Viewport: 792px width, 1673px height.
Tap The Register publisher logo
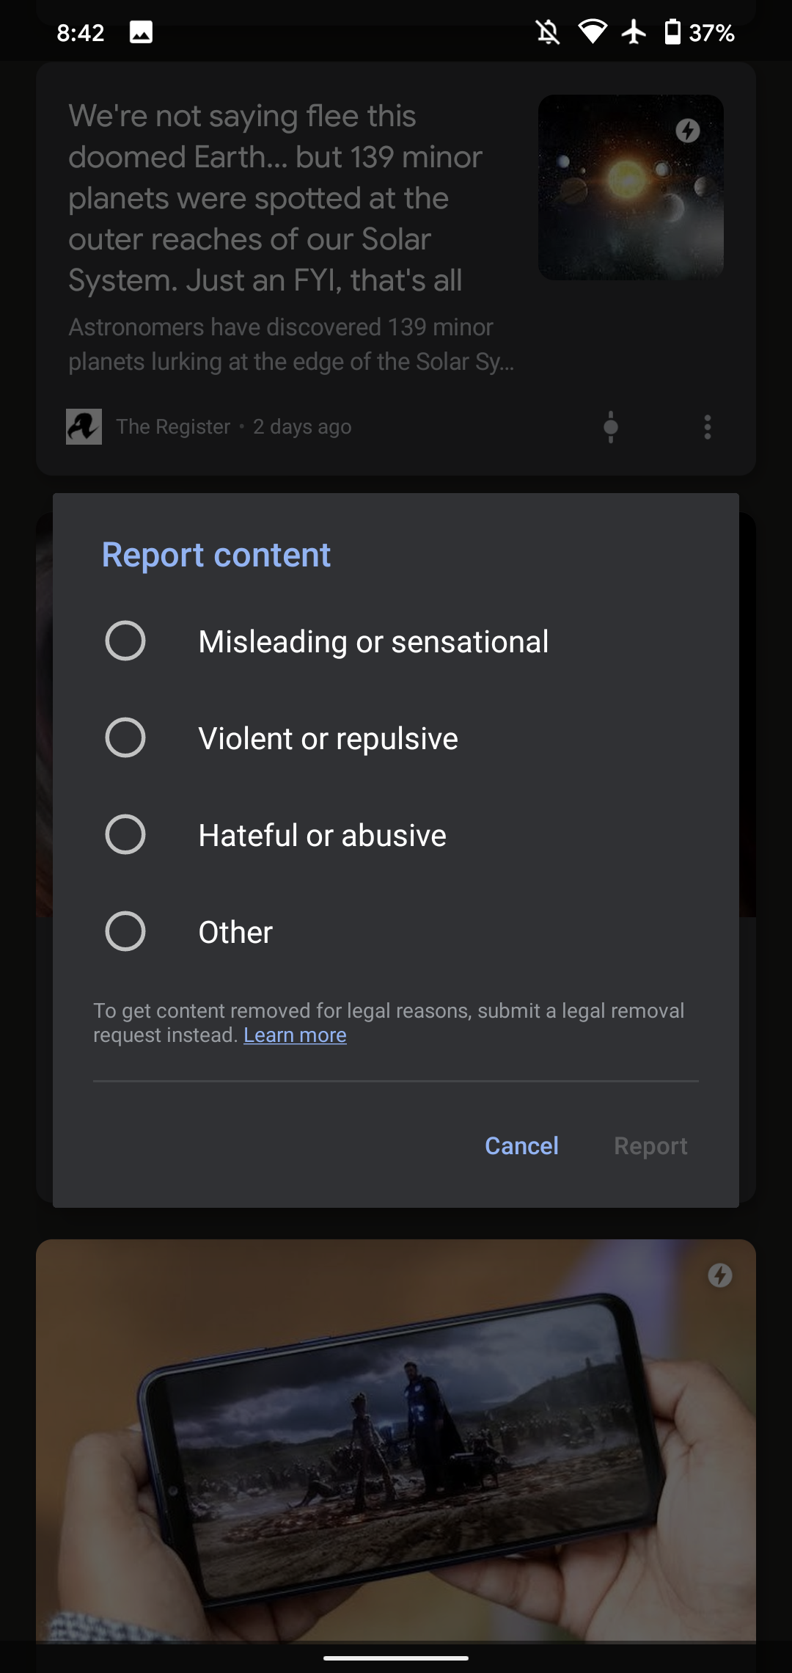pyautogui.click(x=84, y=426)
